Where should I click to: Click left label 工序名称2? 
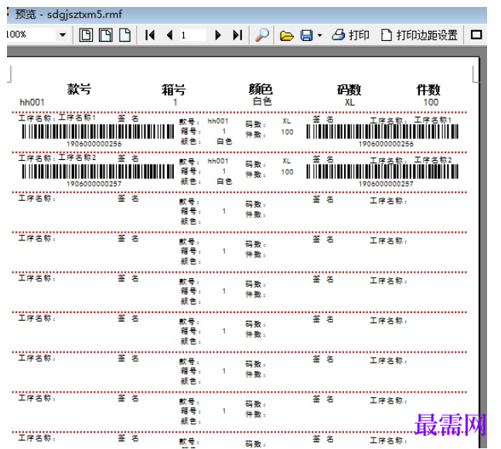point(77,158)
